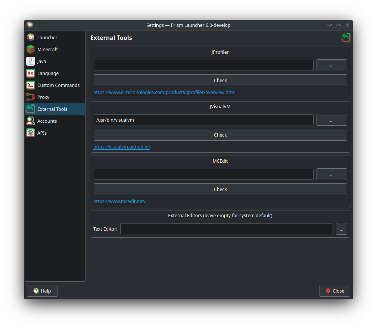377x328 pixels.
Task: Focus the MCEdit path field
Action: tap(203, 174)
